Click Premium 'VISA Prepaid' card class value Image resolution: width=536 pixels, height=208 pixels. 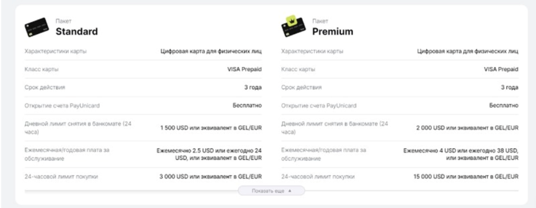[x=501, y=69]
